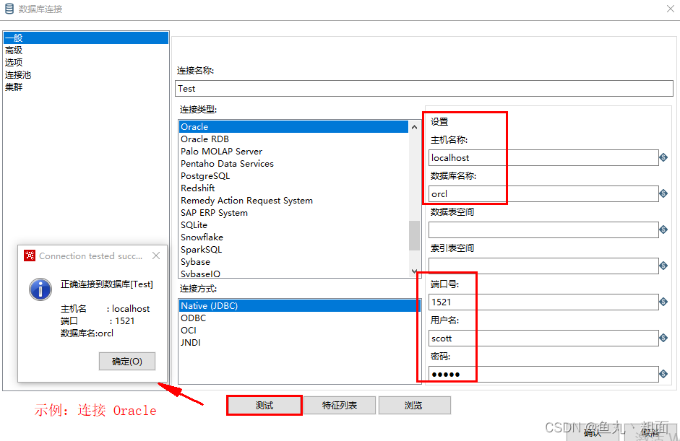Select Pentaho Data Services in list
The width and height of the screenshot is (680, 441).
pos(293,164)
